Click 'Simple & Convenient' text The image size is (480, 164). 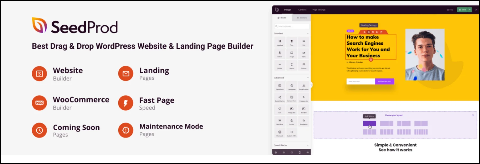pyautogui.click(x=395, y=145)
